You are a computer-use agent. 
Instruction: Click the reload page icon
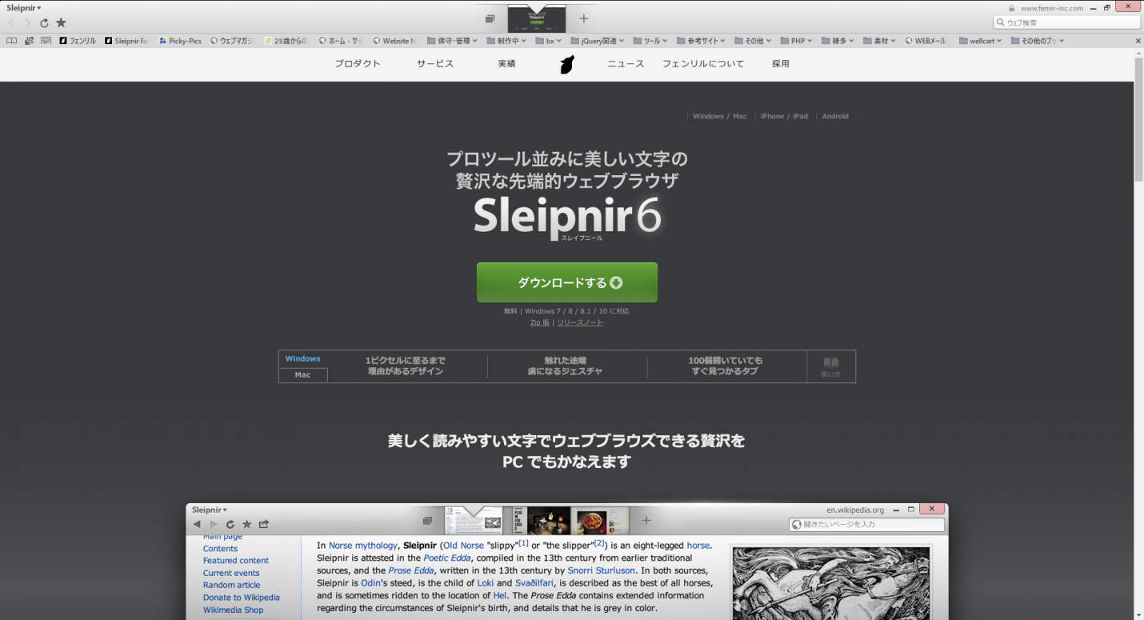(44, 23)
